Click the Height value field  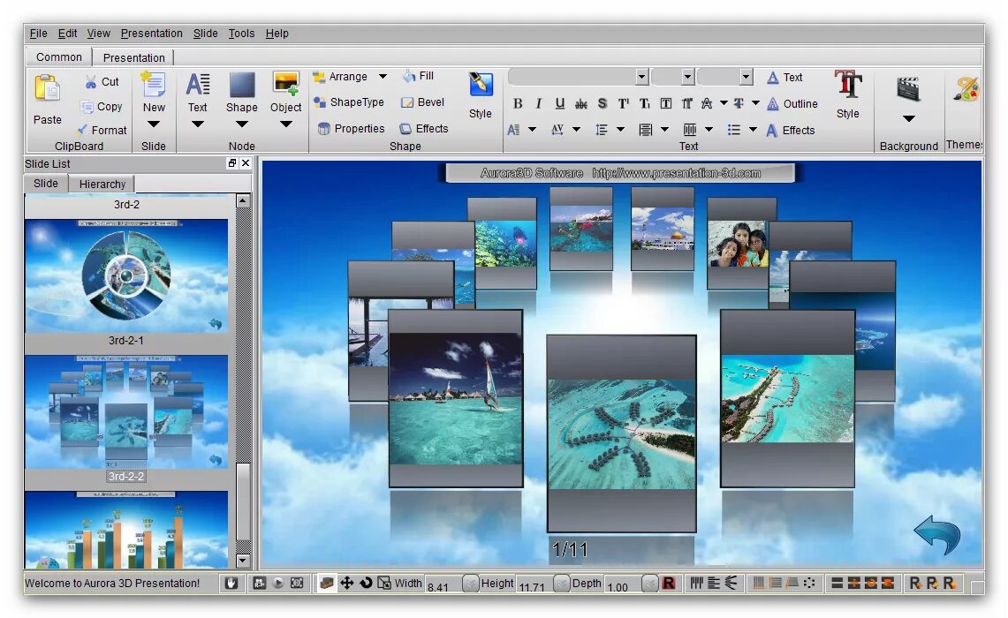pyautogui.click(x=534, y=584)
